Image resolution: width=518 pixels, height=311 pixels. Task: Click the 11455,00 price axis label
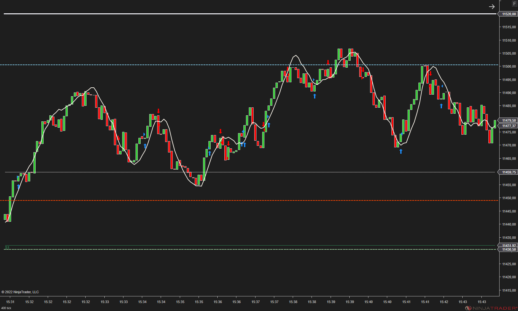pyautogui.click(x=509, y=185)
